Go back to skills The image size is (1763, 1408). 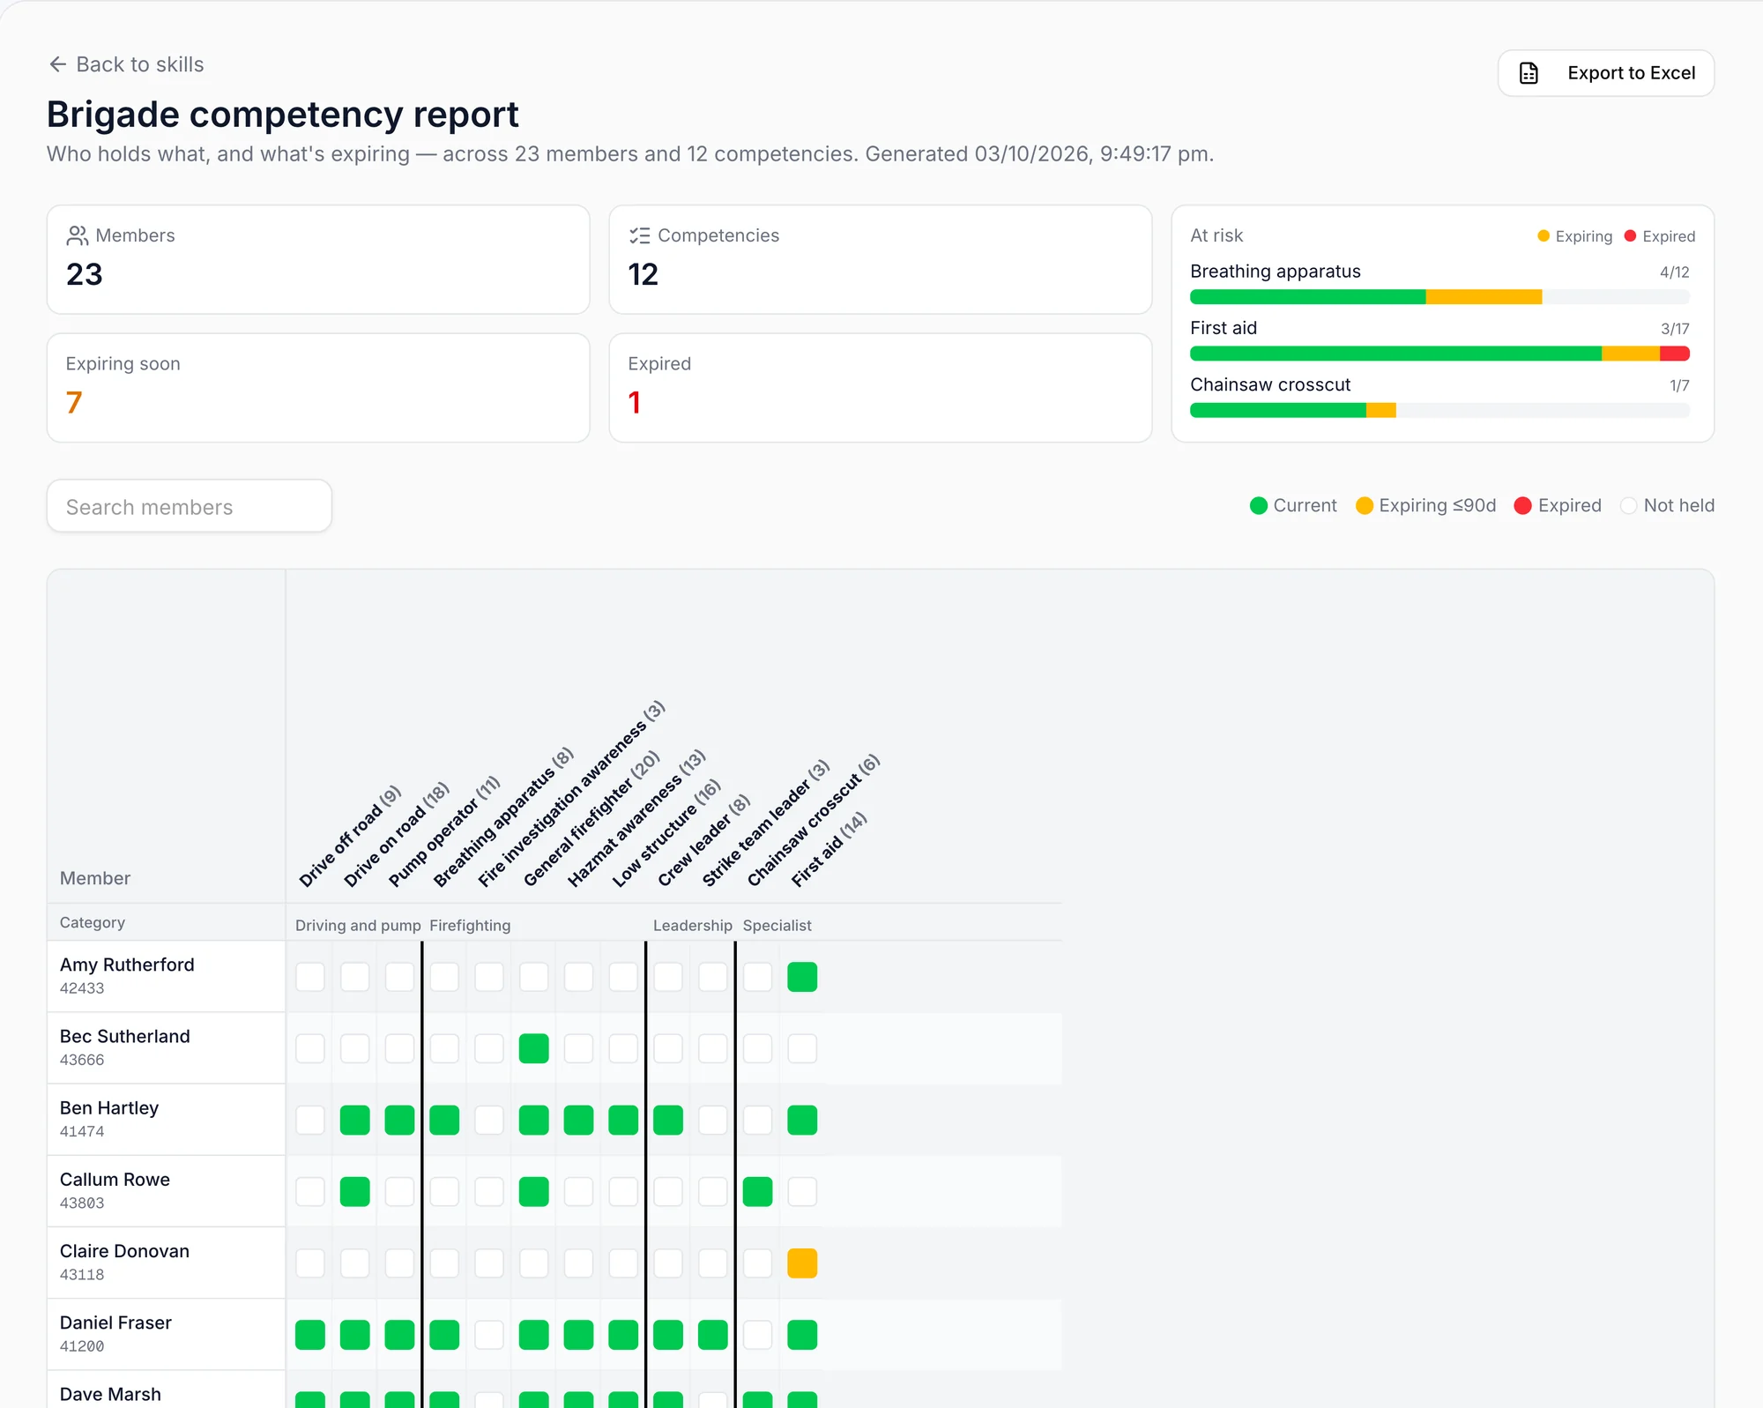(x=126, y=64)
